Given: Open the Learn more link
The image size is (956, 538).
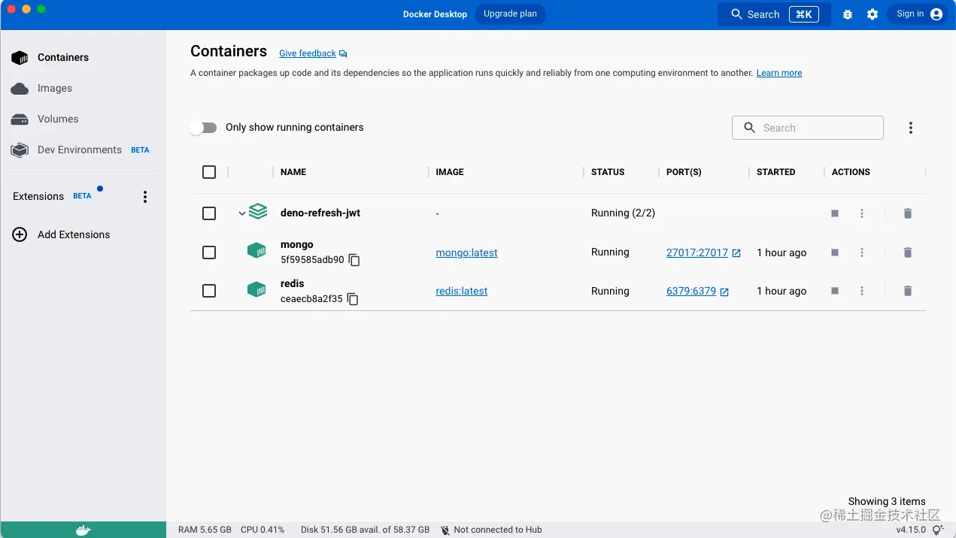Looking at the screenshot, I should [779, 73].
